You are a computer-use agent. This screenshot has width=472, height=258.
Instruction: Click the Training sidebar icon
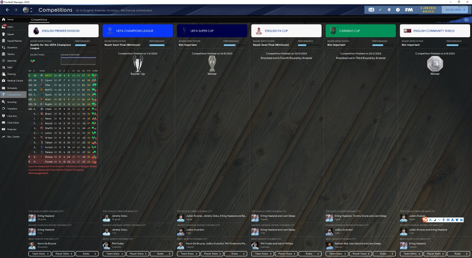tap(4, 74)
